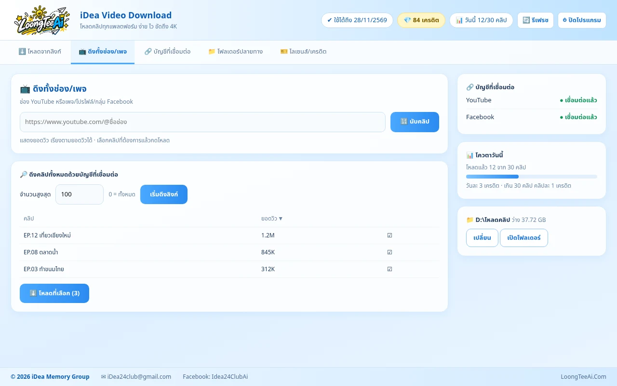Click the ปิดโปรแกรม button
Image resolution: width=617 pixels, height=386 pixels.
[x=582, y=20]
